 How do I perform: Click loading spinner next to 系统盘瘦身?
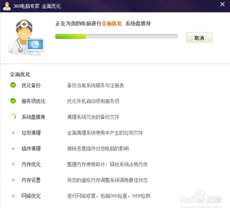point(13,117)
